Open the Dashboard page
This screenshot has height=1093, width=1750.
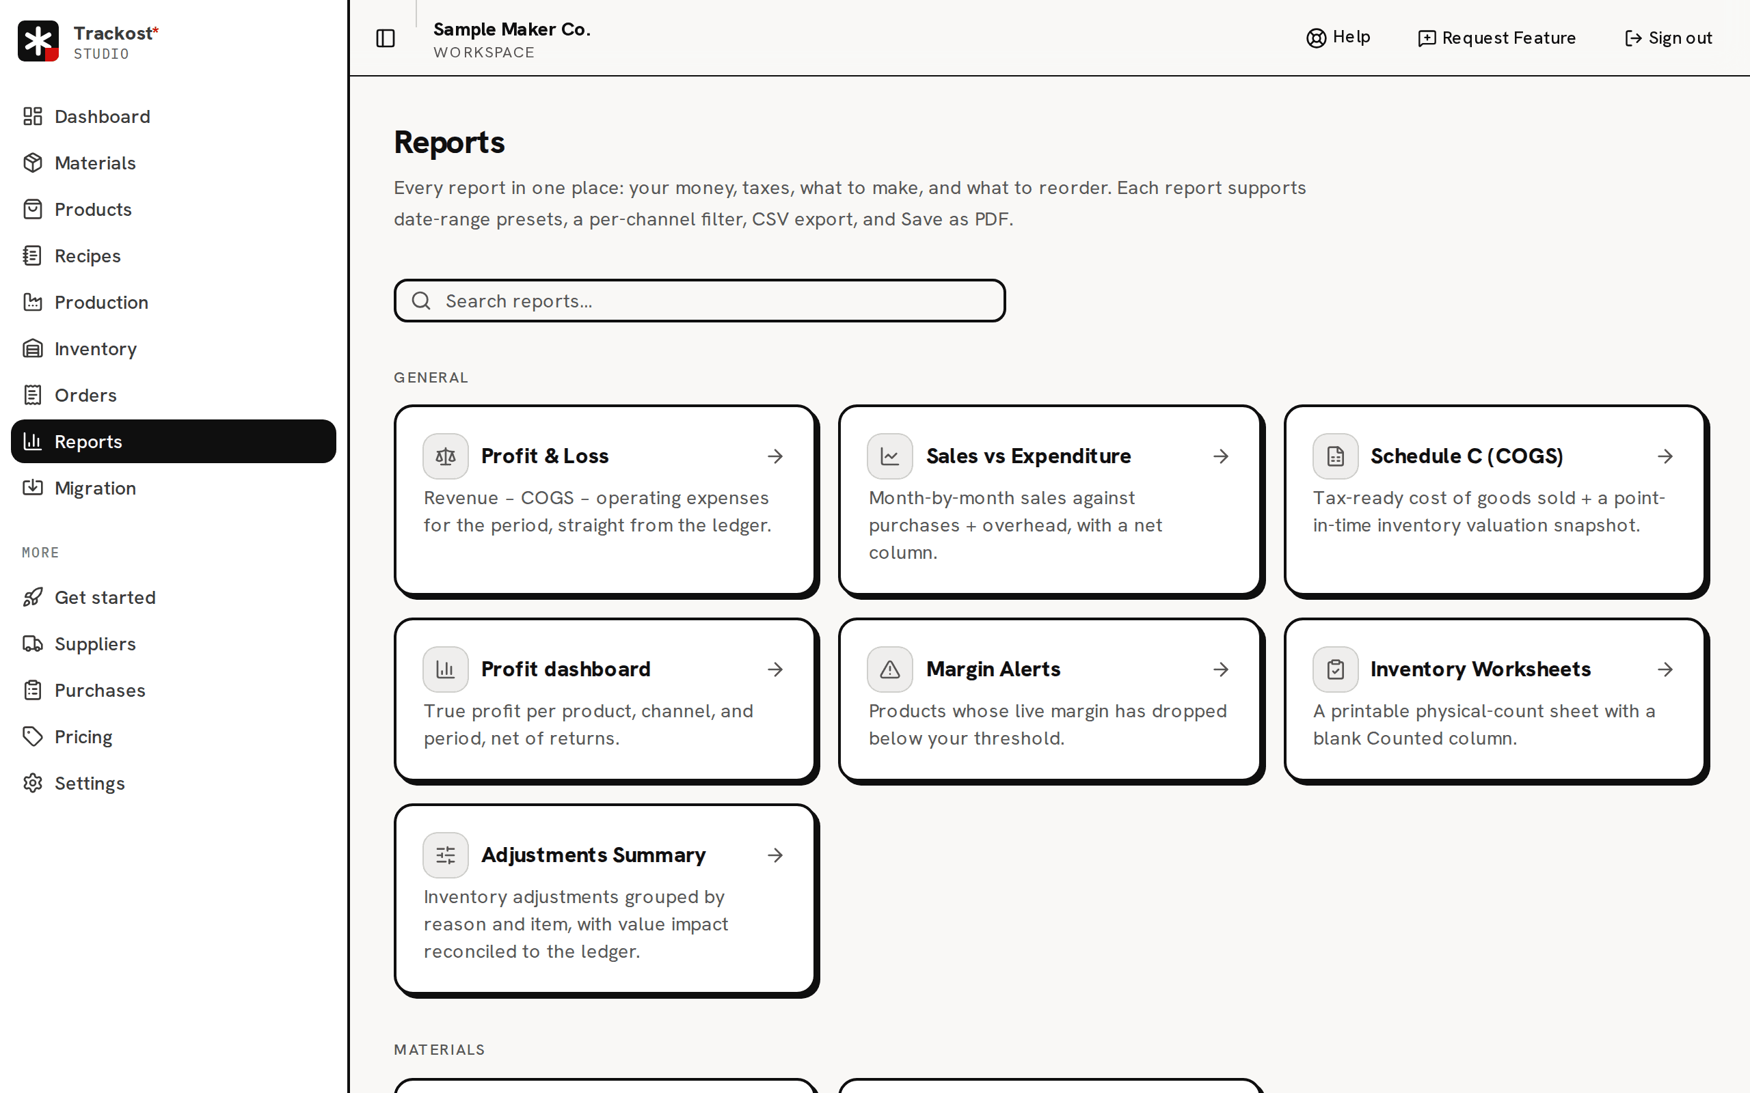[174, 116]
